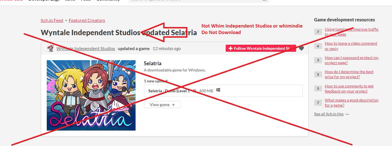Screen dimensions: 392x146
Task: Open the tip on how to password protect a page
Action: point(351,60)
